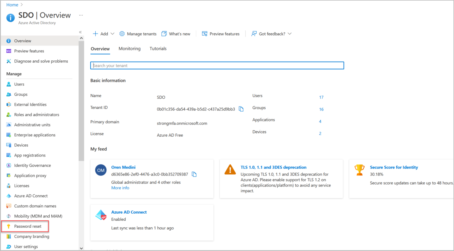Click the Roles and administrators icon
Screen dimensions: 454x251
coord(9,115)
